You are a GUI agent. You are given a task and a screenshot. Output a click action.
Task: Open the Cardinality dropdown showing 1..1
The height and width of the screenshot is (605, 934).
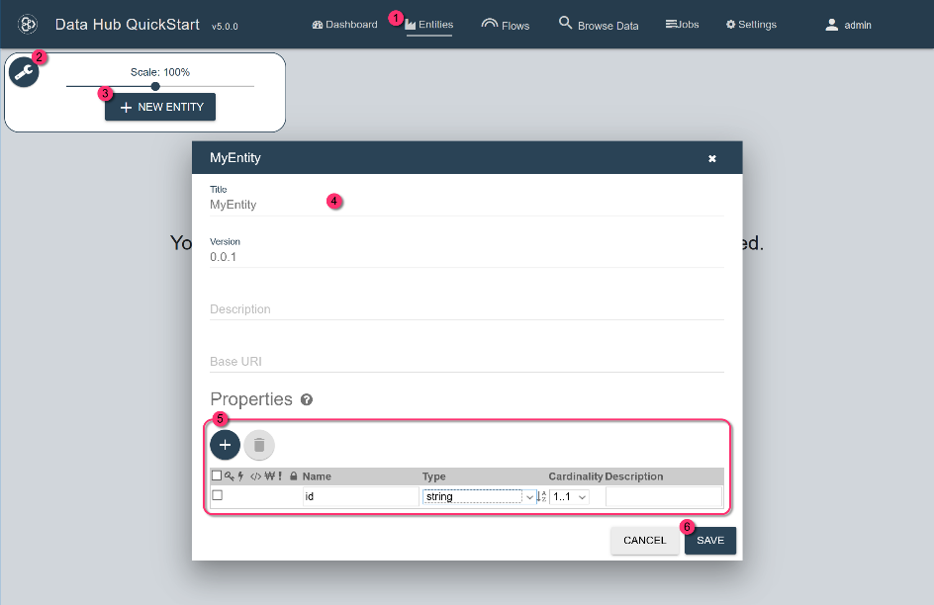click(570, 496)
